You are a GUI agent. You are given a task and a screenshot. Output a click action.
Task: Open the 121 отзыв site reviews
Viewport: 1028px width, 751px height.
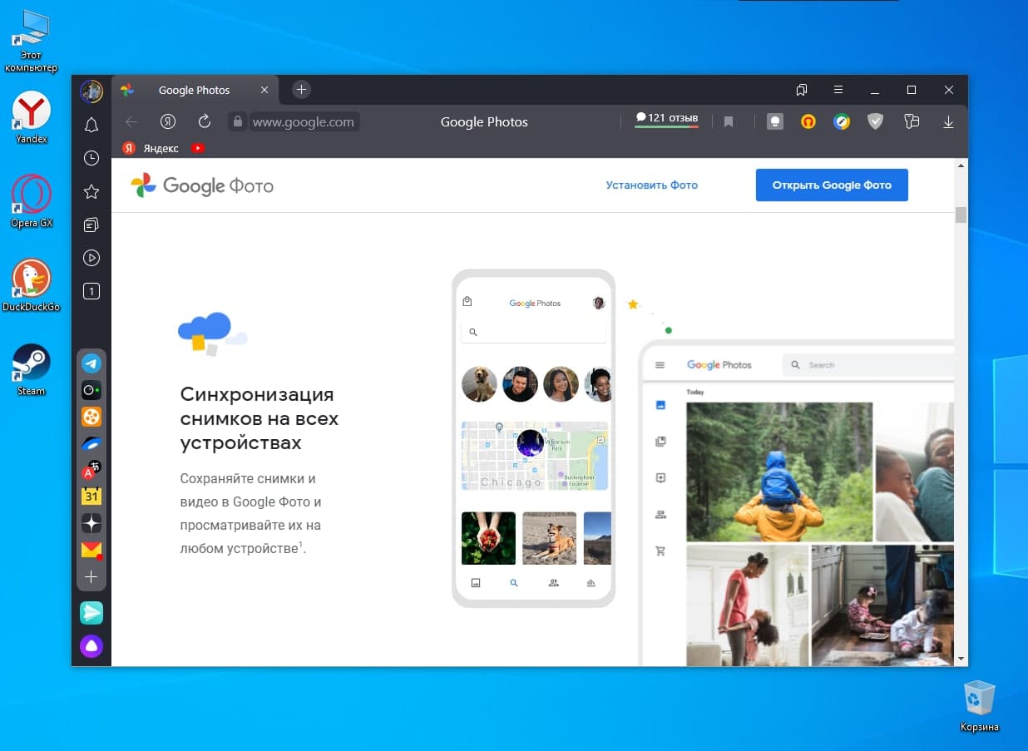(x=667, y=119)
